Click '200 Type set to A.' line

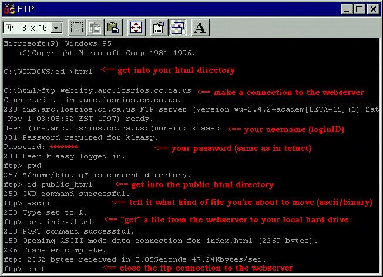point(45,212)
